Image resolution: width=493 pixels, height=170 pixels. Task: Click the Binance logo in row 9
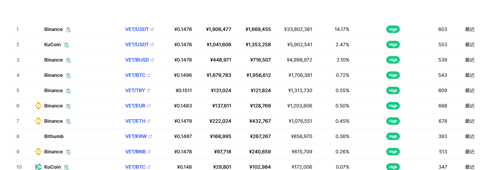(38, 152)
